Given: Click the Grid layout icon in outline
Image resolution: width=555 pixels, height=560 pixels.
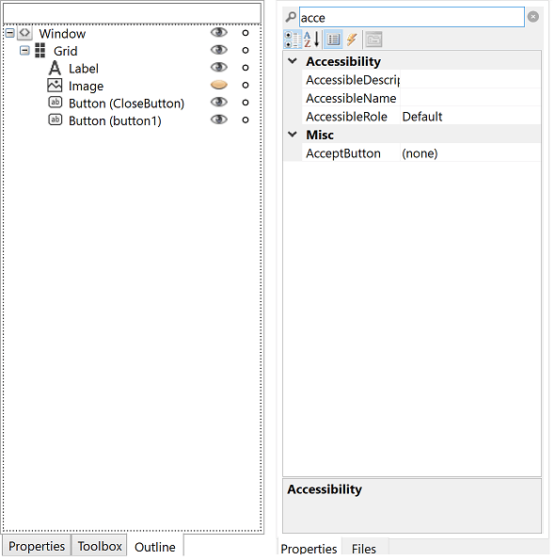Looking at the screenshot, I should coord(40,51).
